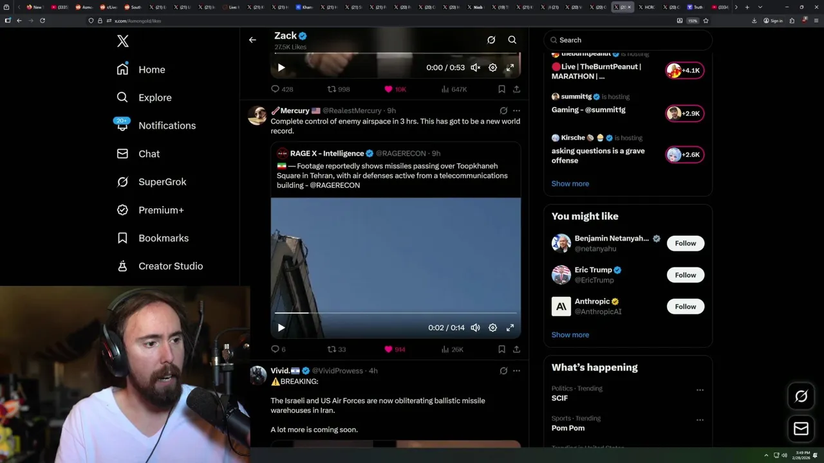Viewport: 824px width, 463px height.
Task: Unlike Mercury's post with 914 likes
Action: click(395, 349)
